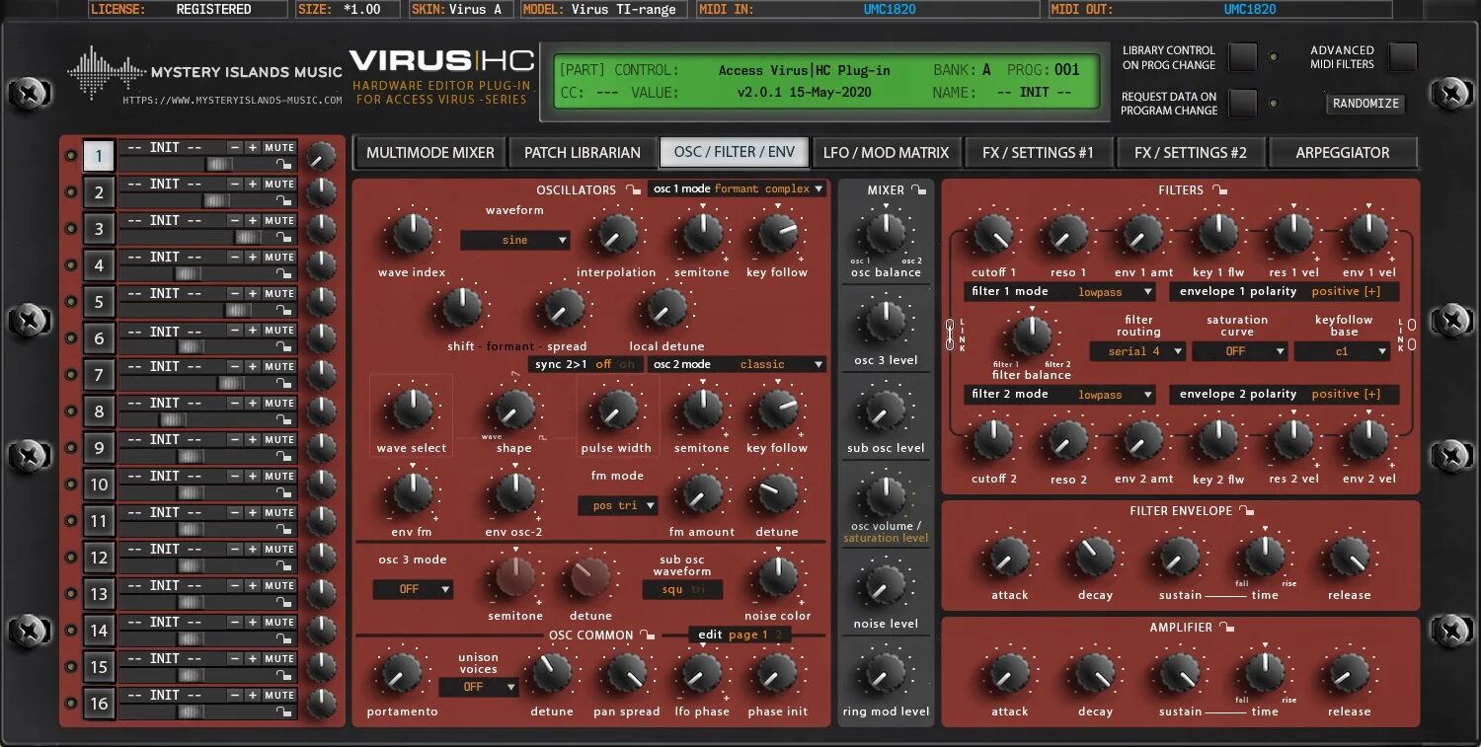The width and height of the screenshot is (1481, 747).
Task: Open the waveform sine dropdown
Action: pos(515,240)
